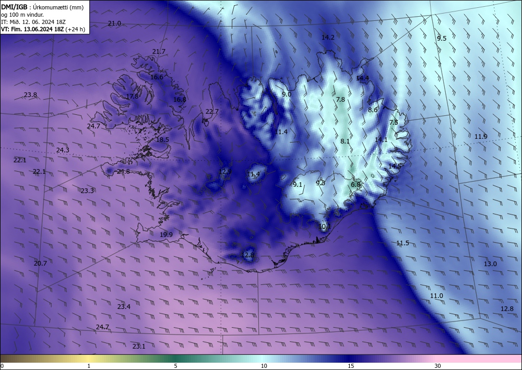Select the 17.8 value label
Image resolution: width=522 pixels, height=370 pixels.
(132, 97)
